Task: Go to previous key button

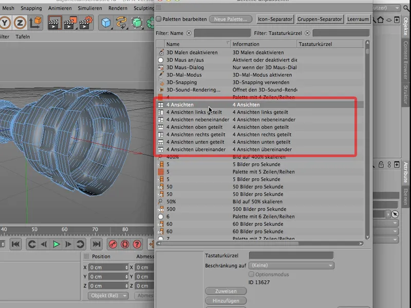Action: tap(32, 244)
